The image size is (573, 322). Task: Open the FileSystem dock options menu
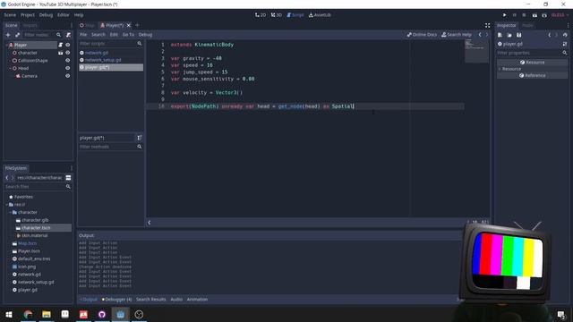coord(72,168)
